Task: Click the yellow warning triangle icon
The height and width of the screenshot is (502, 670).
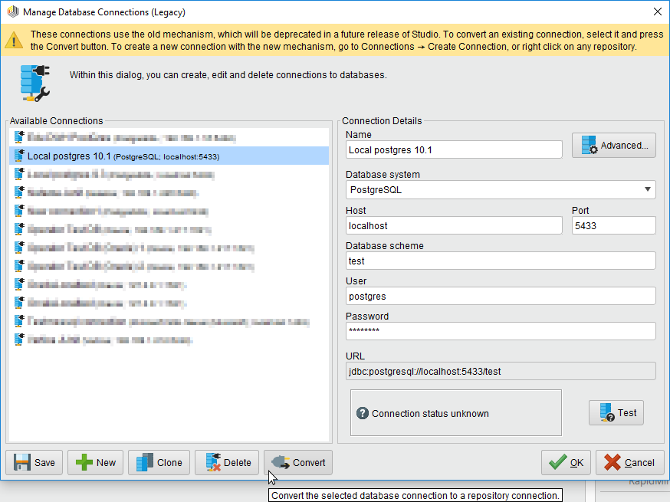Action: click(14, 41)
